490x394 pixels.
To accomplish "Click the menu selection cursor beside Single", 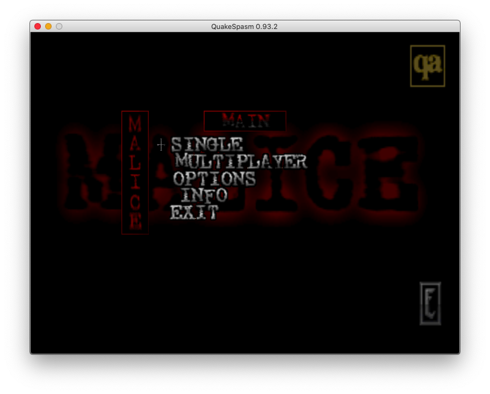I will click(x=161, y=145).
